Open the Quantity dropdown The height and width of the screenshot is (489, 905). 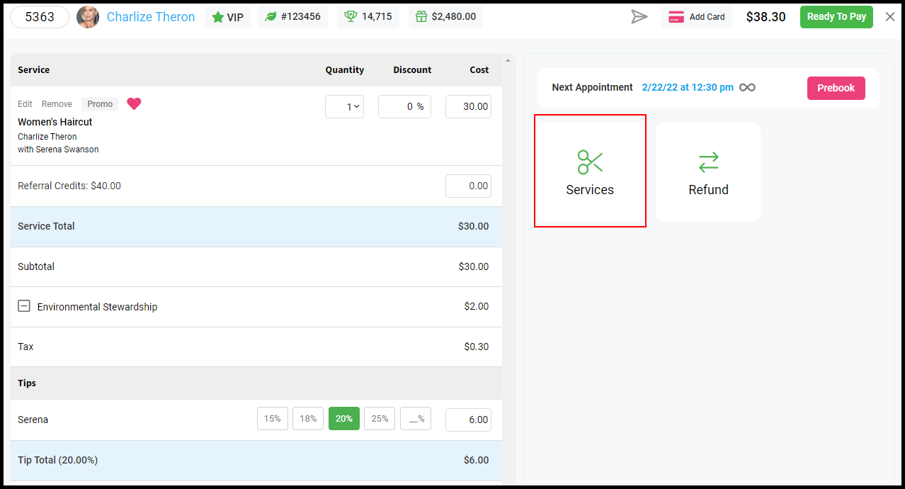click(344, 106)
